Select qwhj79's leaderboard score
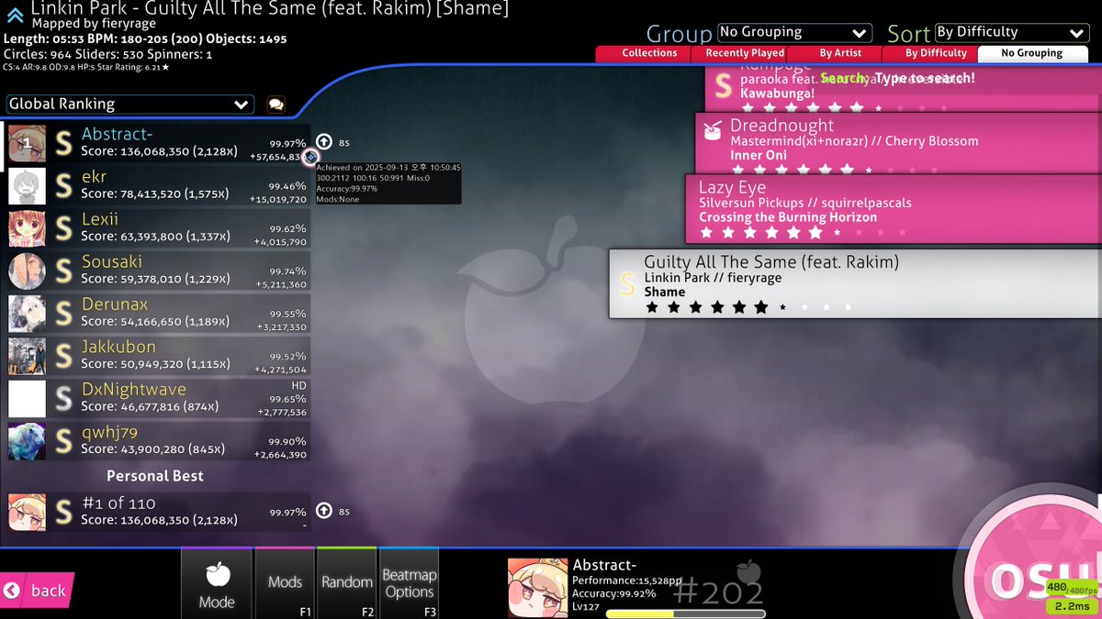Image resolution: width=1102 pixels, height=619 pixels. coord(157,441)
